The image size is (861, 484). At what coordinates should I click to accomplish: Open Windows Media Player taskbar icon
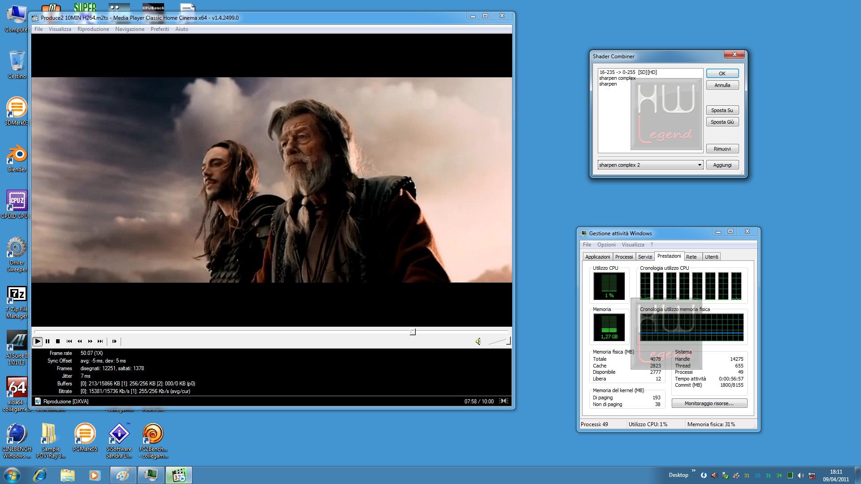(95, 475)
